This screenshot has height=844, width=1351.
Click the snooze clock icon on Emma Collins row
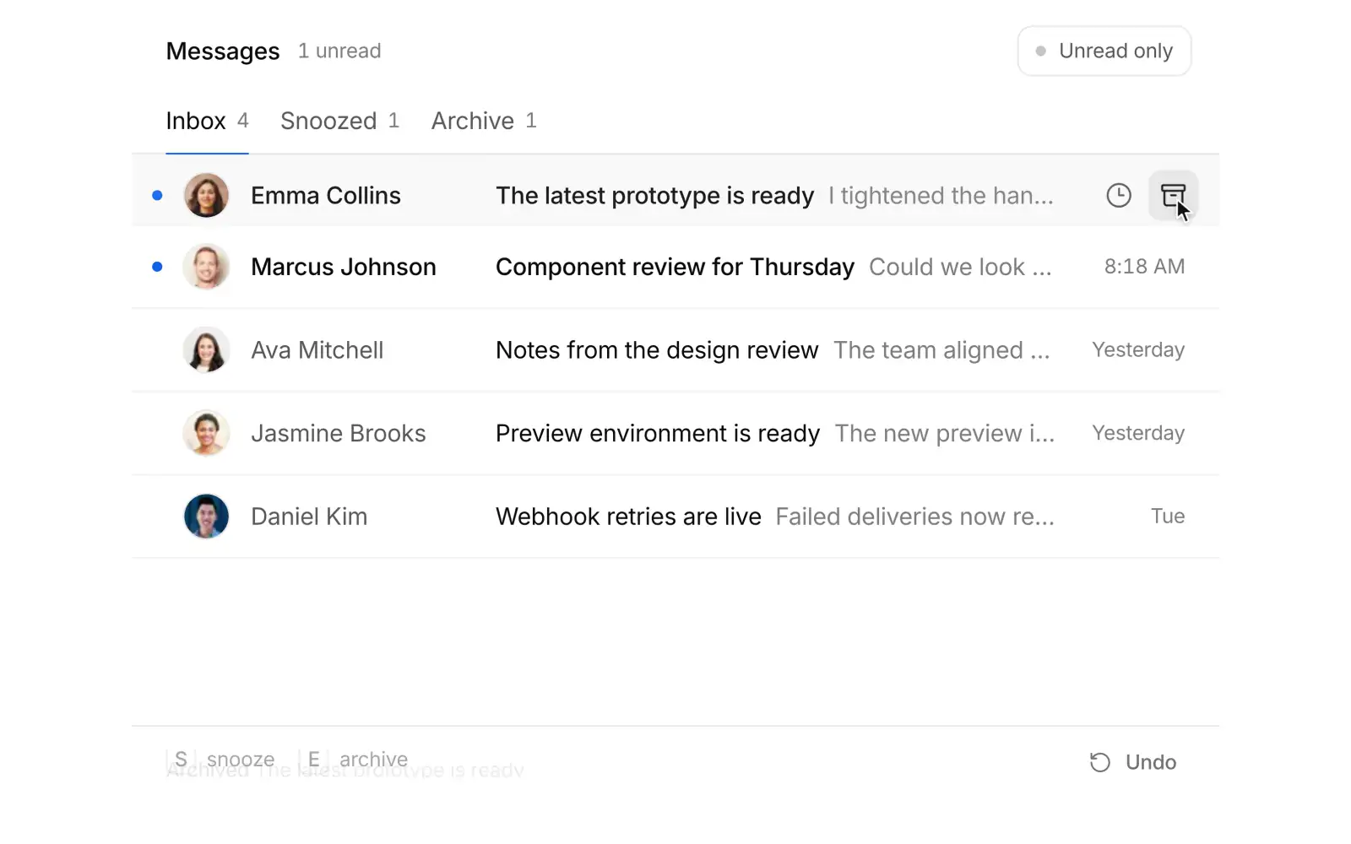[x=1119, y=196]
